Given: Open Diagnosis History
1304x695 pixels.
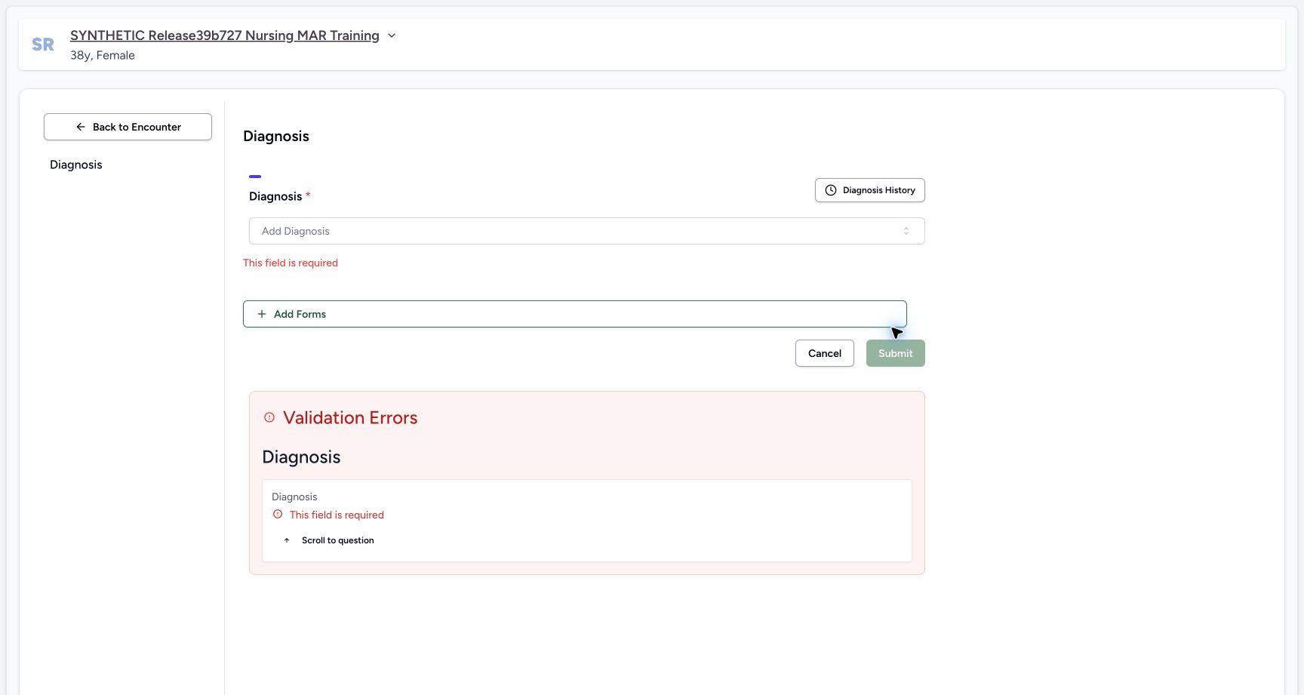Looking at the screenshot, I should [870, 190].
